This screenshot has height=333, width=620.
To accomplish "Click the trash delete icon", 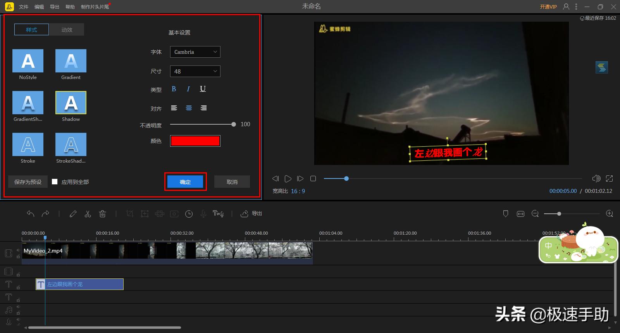I will (x=102, y=214).
